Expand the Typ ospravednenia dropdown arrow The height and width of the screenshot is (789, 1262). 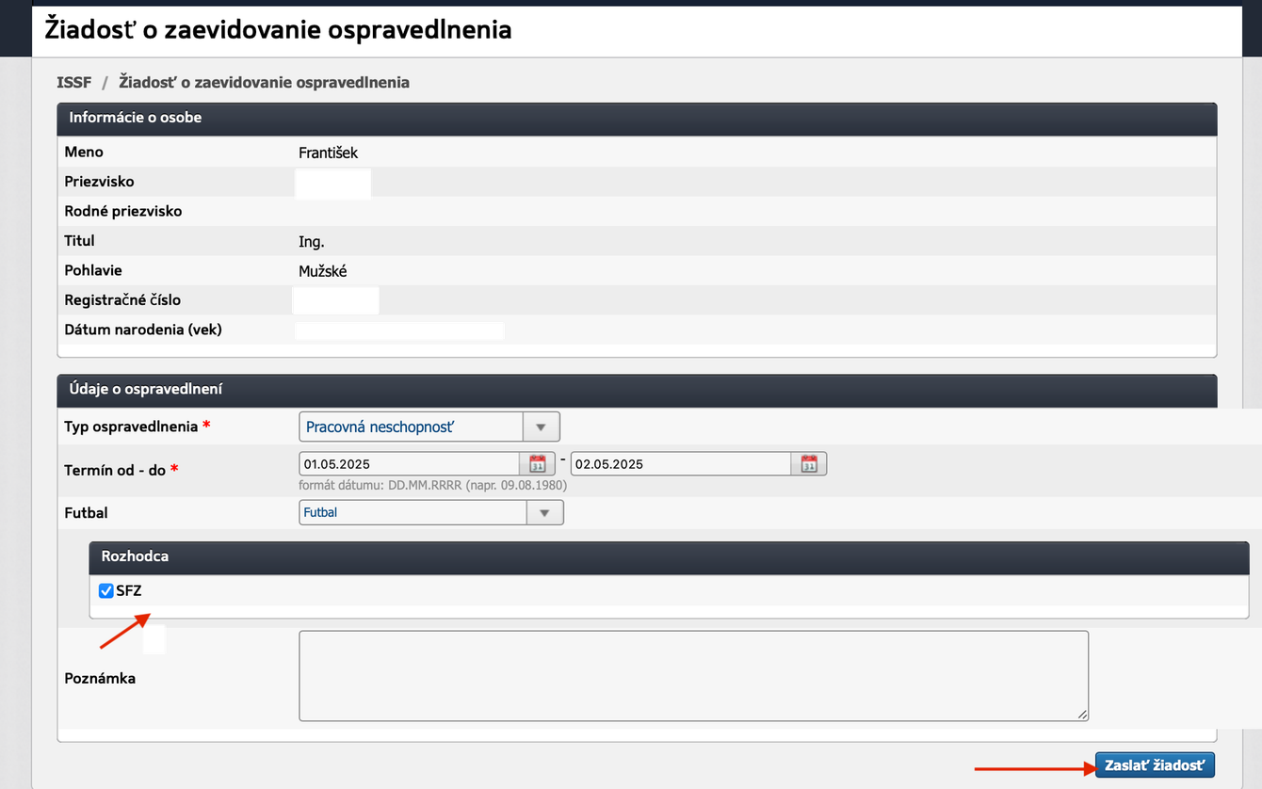(x=541, y=427)
